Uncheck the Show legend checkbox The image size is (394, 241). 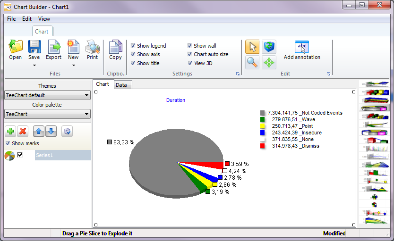pyautogui.click(x=133, y=46)
